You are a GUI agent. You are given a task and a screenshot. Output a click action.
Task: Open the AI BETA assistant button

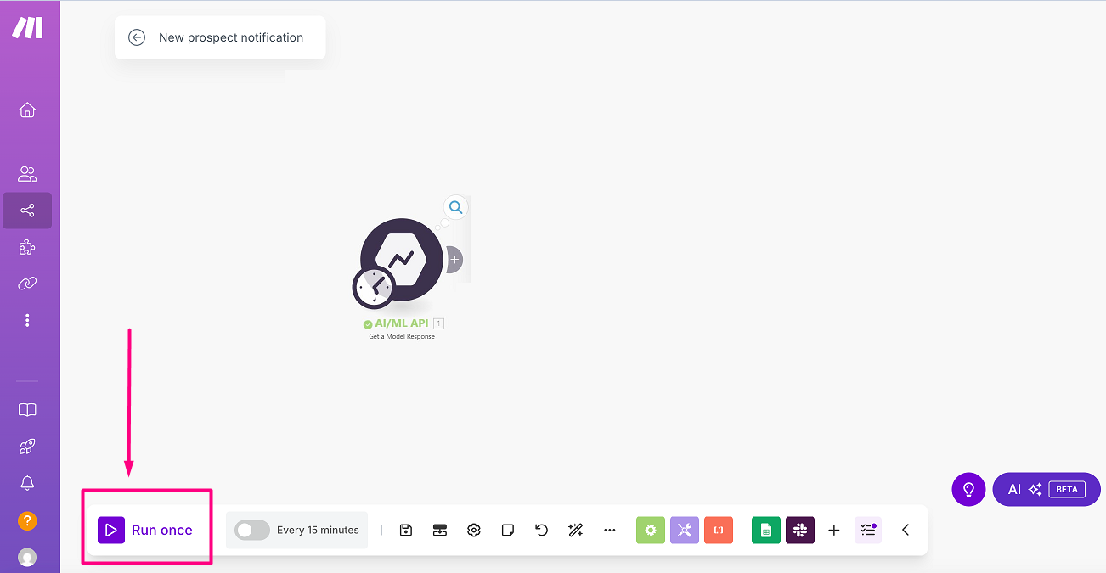click(1046, 489)
